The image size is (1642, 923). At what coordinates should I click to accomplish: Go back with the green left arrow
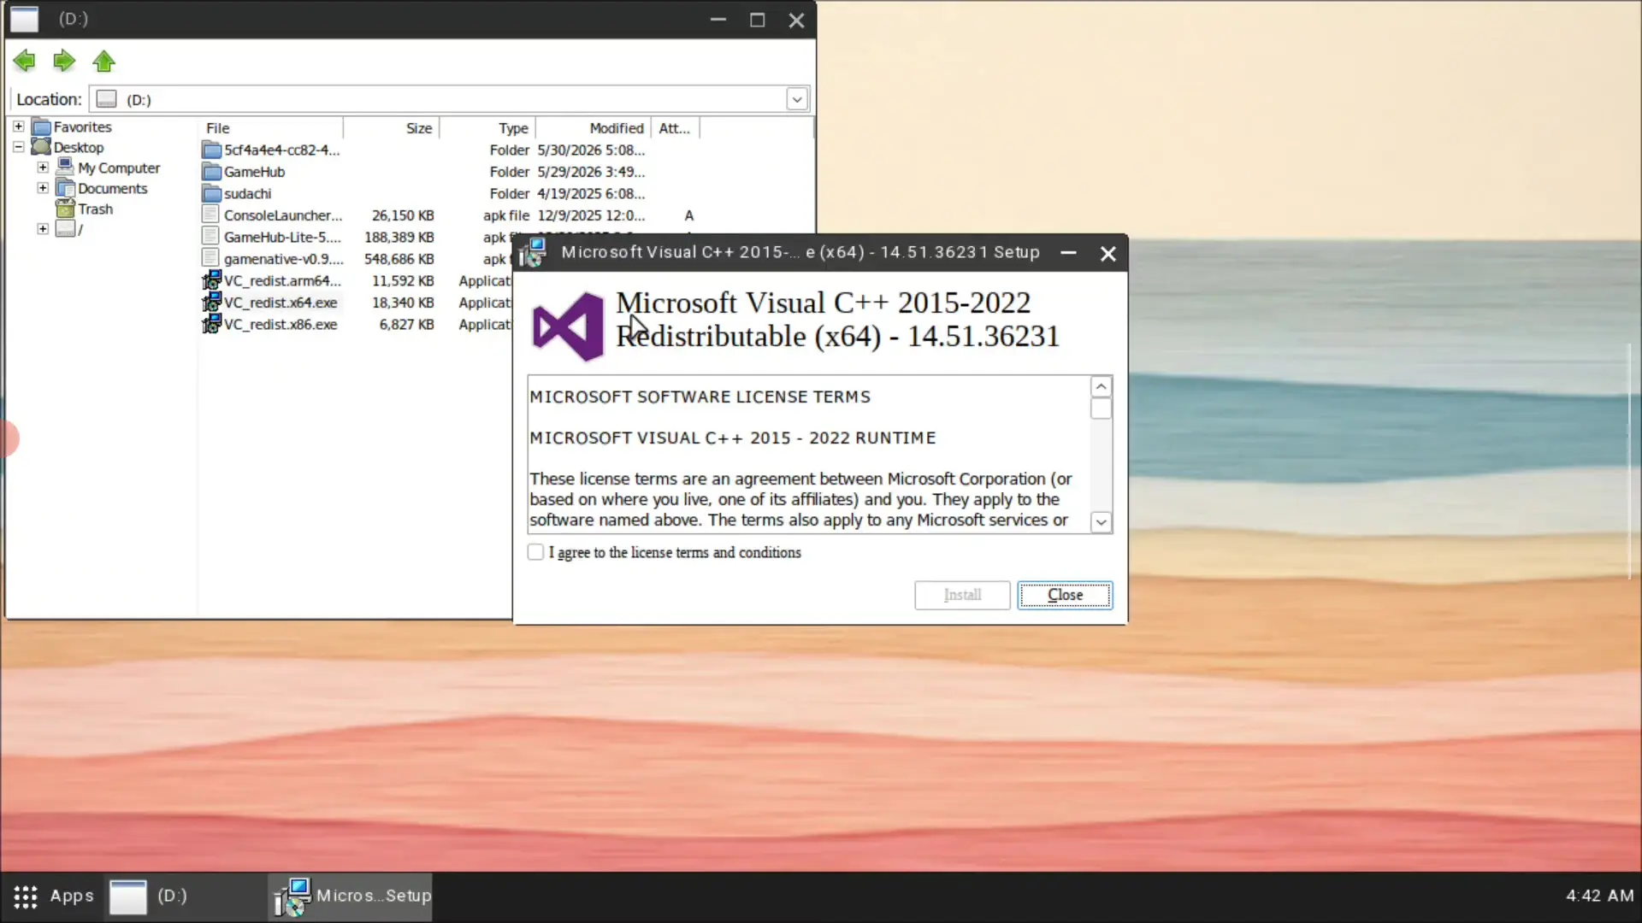[24, 61]
